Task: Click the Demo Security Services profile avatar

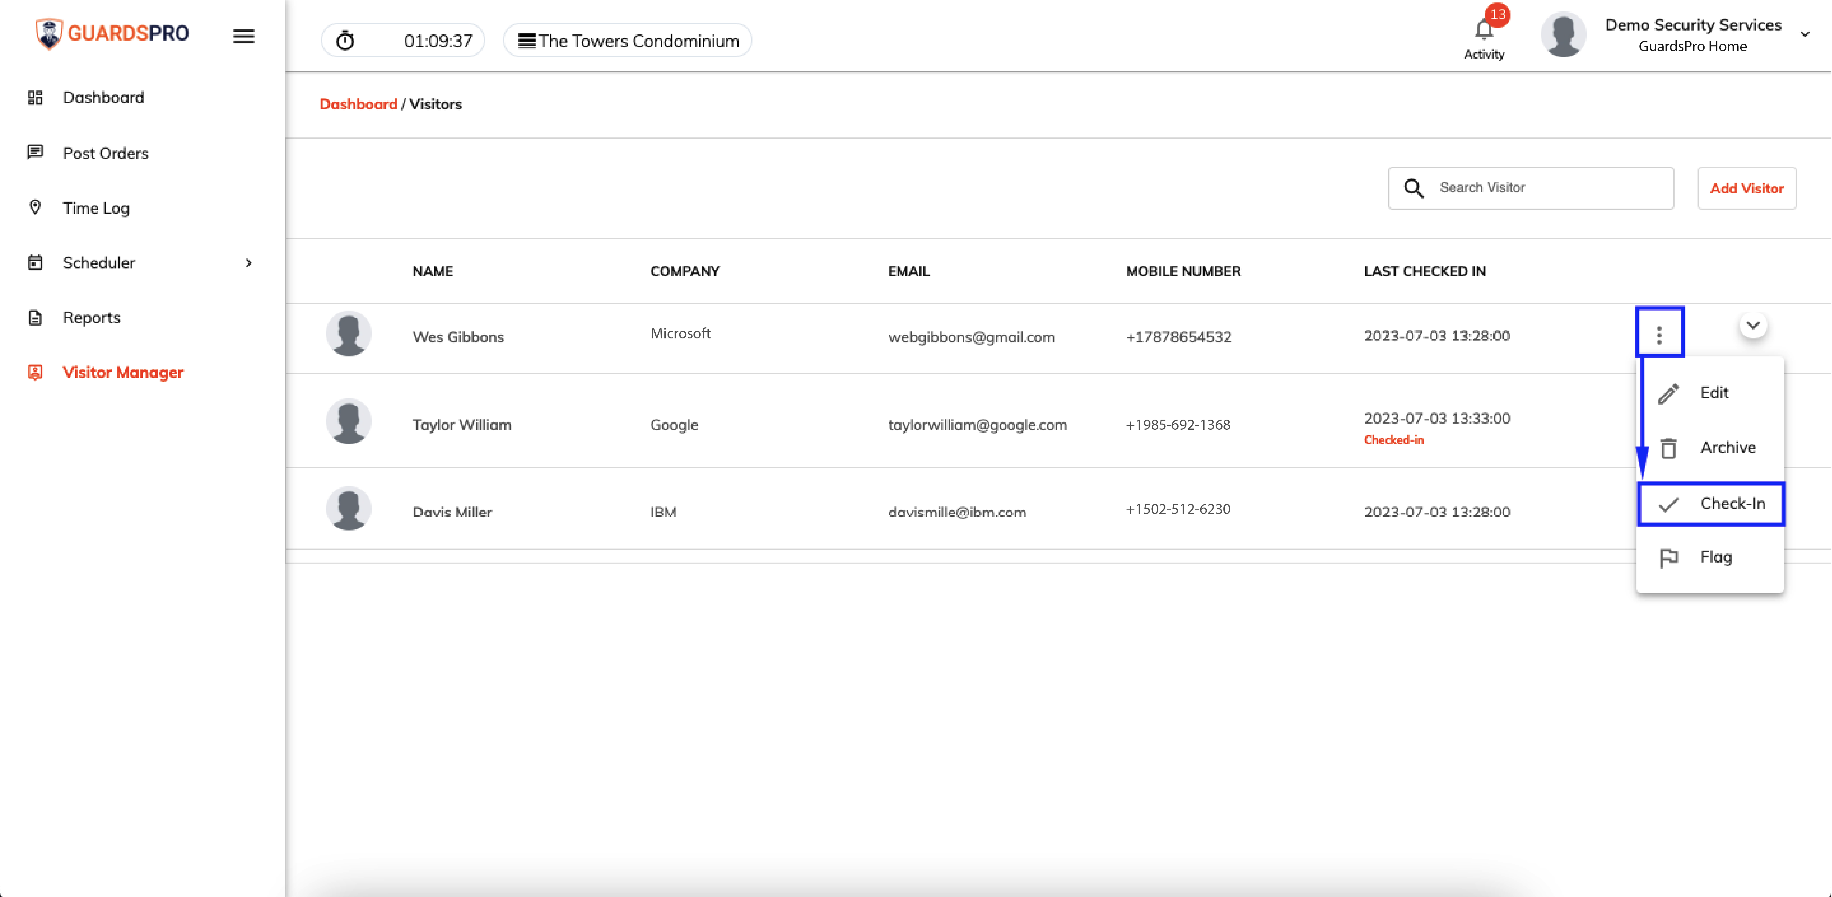Action: pos(1563,34)
